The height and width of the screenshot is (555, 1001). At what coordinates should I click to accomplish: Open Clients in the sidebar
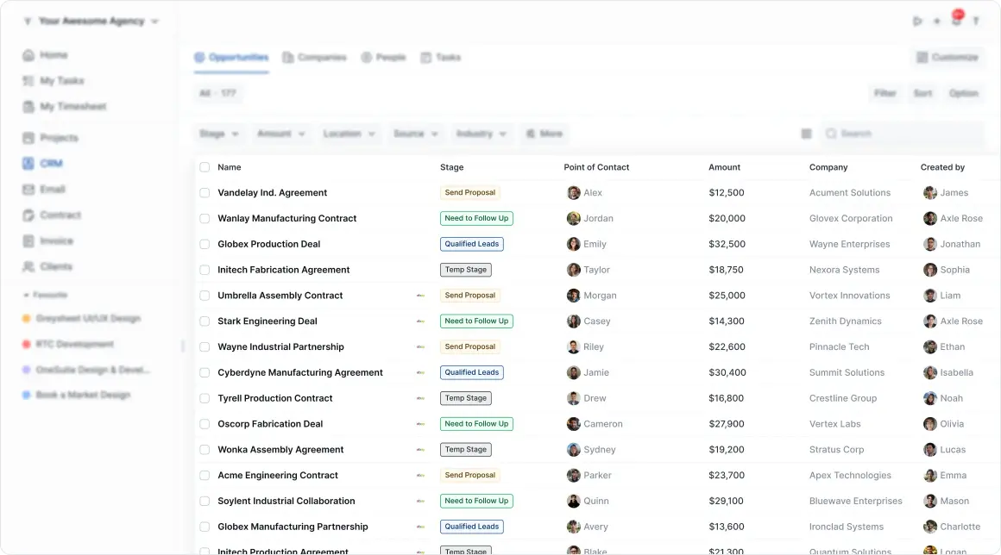coord(47,266)
